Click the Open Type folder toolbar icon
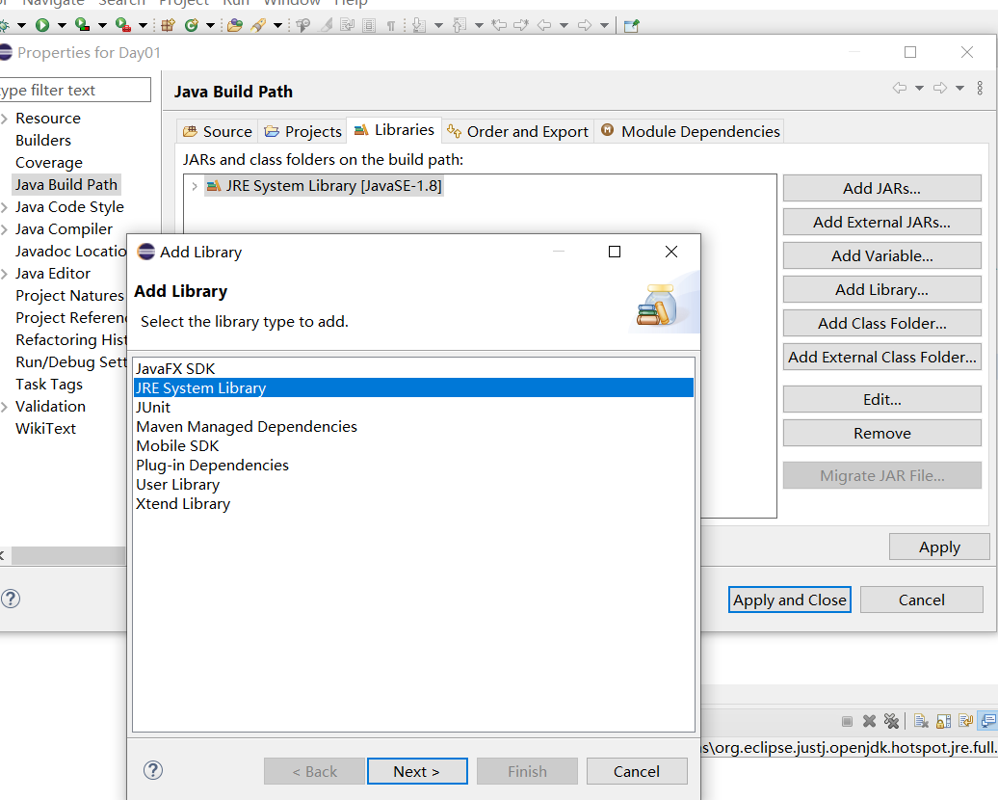This screenshot has width=998, height=800. point(235,25)
